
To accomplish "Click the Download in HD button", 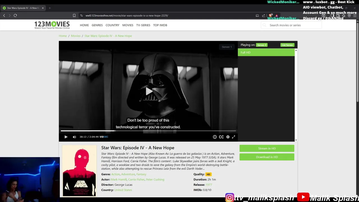I will 267,157.
